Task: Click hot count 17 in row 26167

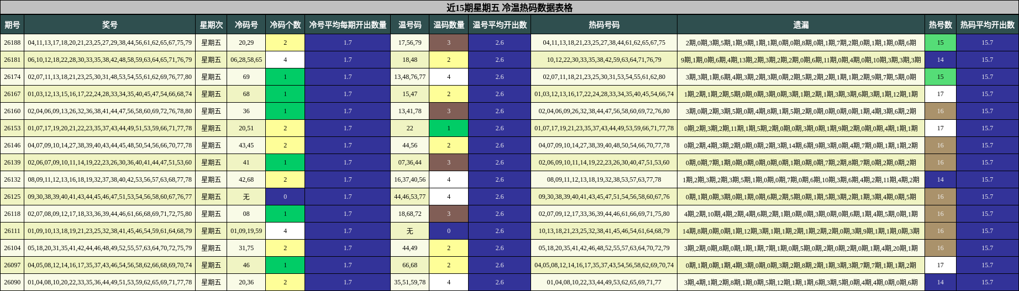Action: 941,94
